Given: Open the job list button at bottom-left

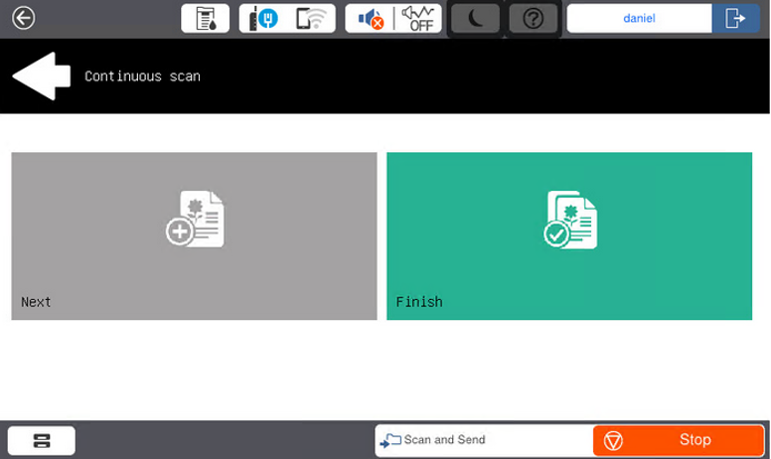Looking at the screenshot, I should pos(42,440).
